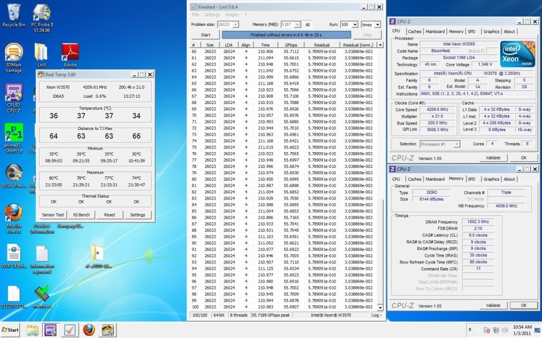Open the 'times' unit dropdown in LinX
The height and width of the screenshot is (338, 542).
(x=377, y=24)
